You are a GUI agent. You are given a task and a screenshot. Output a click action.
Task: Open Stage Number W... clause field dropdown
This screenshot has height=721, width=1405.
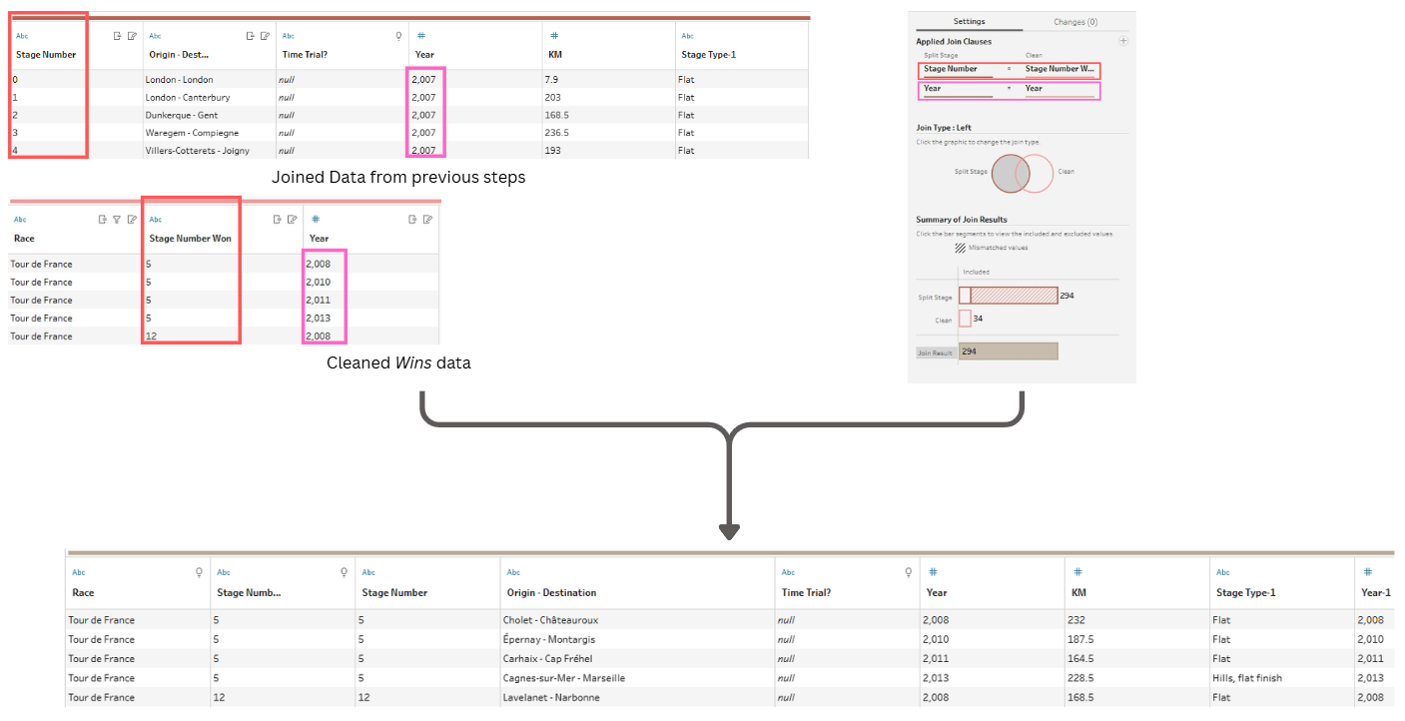pos(1059,70)
